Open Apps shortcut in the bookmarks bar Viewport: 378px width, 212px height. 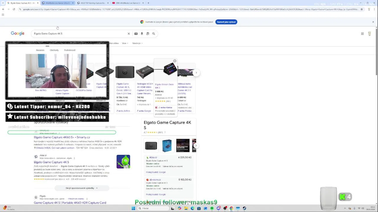pyautogui.click(x=3, y=14)
